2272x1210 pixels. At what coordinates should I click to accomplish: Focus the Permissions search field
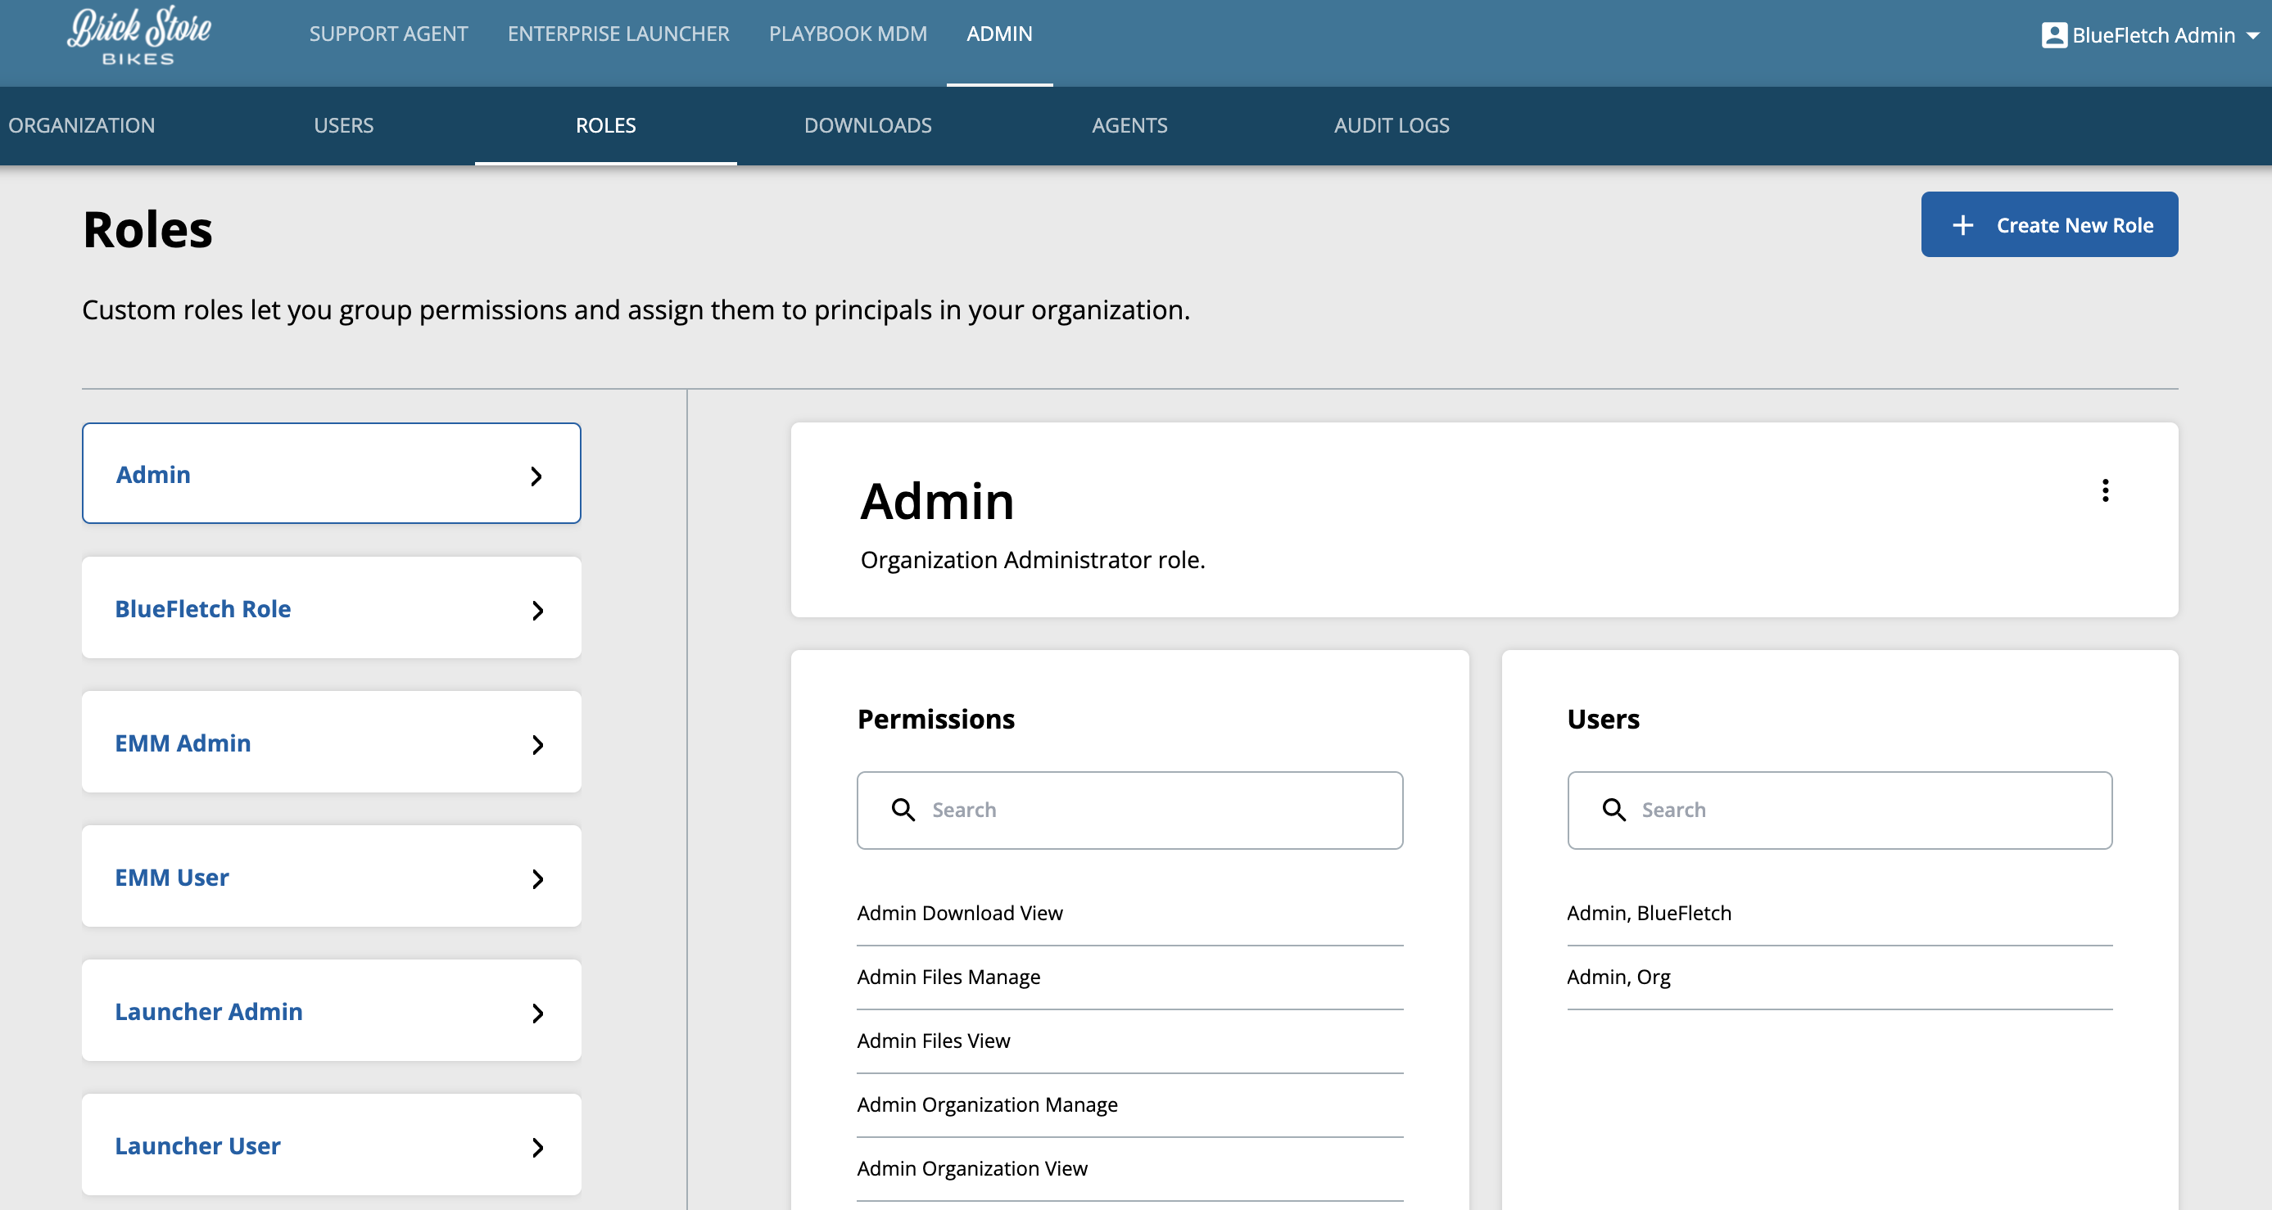click(1129, 810)
